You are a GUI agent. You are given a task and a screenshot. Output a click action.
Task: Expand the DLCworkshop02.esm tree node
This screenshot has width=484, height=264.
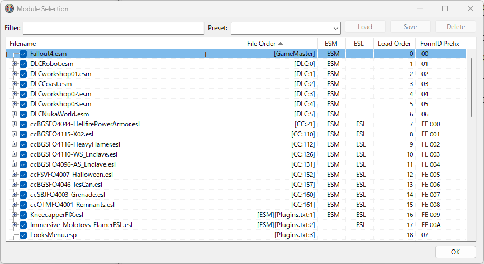click(14, 94)
